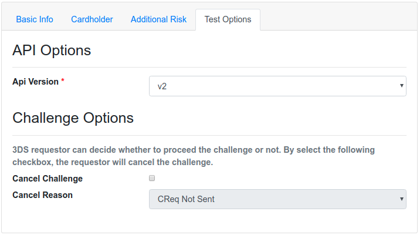Click the Cancel Reason label text
Viewport: 420px width, 235px height.
(x=42, y=194)
